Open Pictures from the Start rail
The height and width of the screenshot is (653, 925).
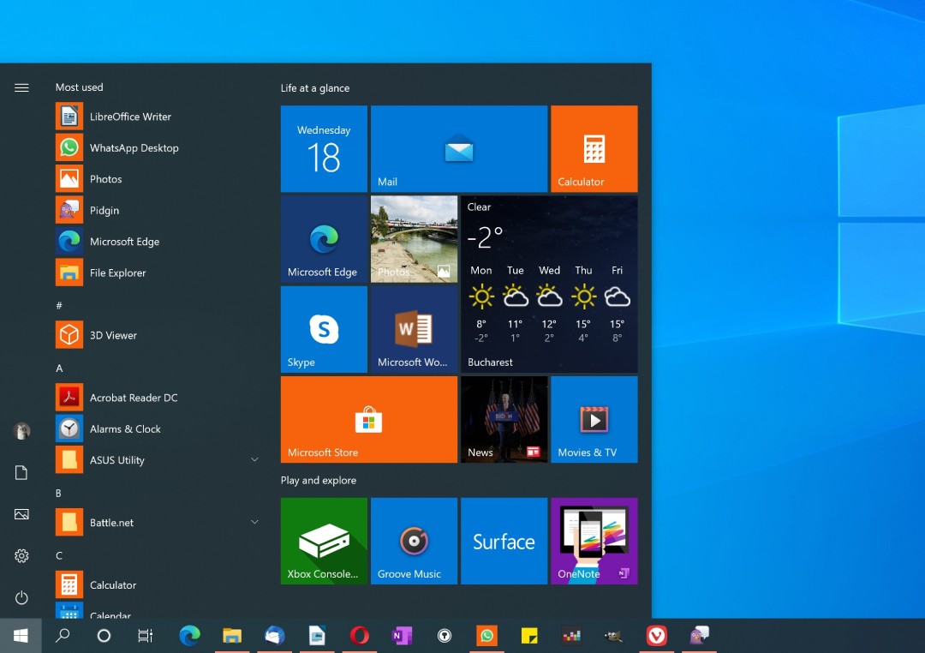point(21,514)
